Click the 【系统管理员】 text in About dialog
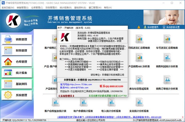The image size is (185, 122). point(66,96)
